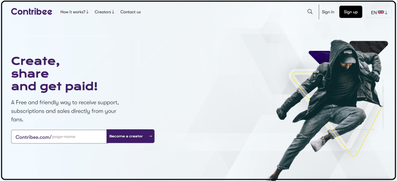
Task: Click the A Free and friendly way description text
Action: click(65, 111)
